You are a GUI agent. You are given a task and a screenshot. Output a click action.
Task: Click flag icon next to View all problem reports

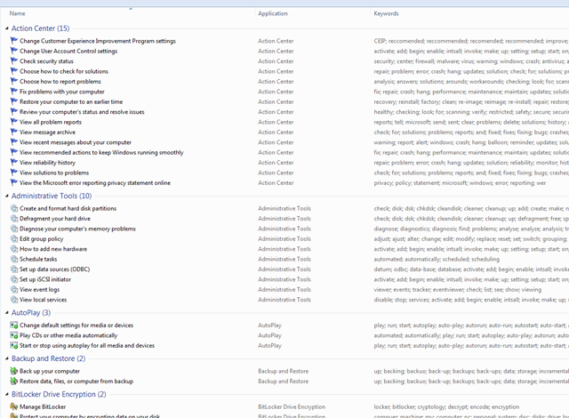pyautogui.click(x=14, y=122)
